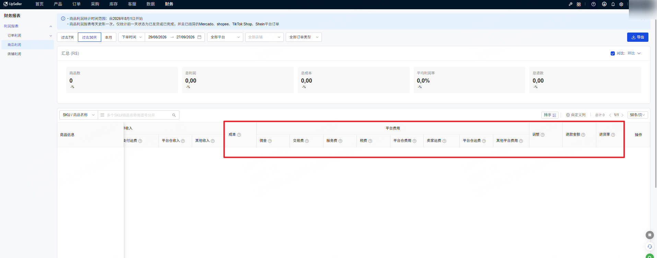The height and width of the screenshot is (258, 657).
Task: Show help tooltip for 税费 column
Action: [370, 141]
